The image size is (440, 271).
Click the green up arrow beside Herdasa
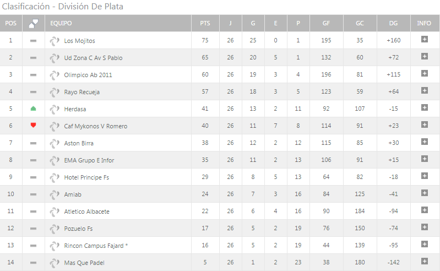coord(33,109)
